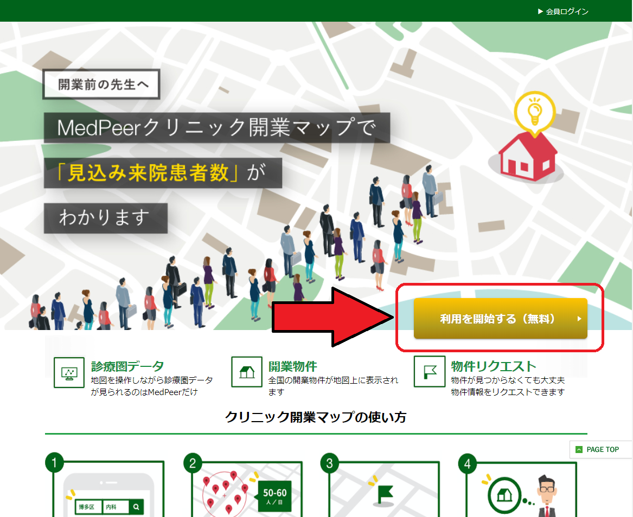Click the 物件リクエスト flag icon
Image resolution: width=633 pixels, height=517 pixels.
tap(430, 371)
